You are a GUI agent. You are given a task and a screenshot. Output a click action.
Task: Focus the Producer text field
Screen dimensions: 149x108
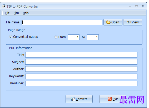pyautogui.click(x=81, y=84)
